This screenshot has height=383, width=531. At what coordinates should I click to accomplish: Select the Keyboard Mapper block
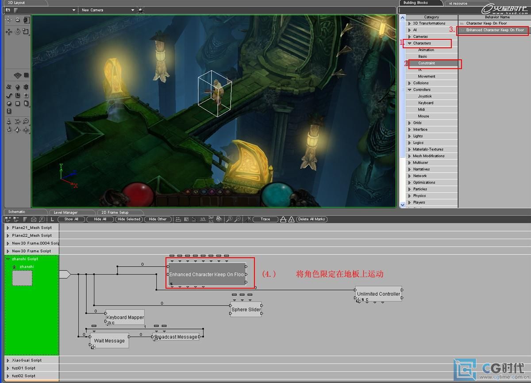tap(125, 317)
